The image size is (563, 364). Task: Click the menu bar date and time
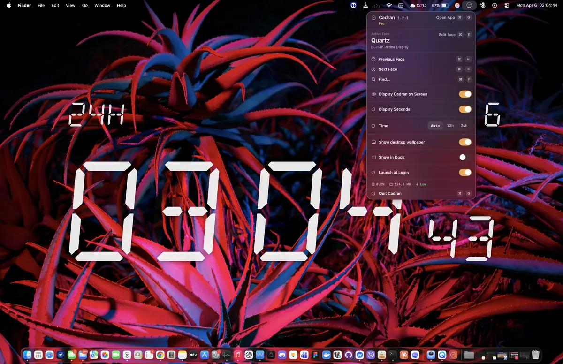pyautogui.click(x=537, y=5)
